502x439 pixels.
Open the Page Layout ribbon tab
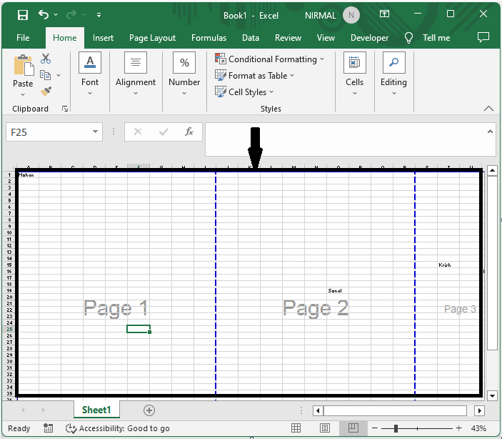click(x=152, y=38)
